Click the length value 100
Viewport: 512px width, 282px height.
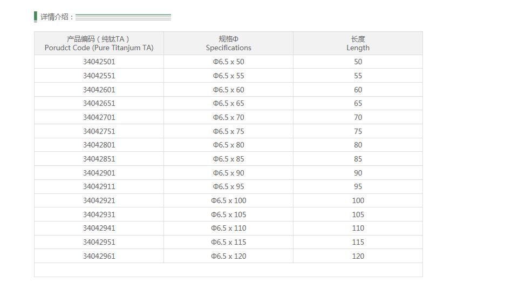coord(358,200)
